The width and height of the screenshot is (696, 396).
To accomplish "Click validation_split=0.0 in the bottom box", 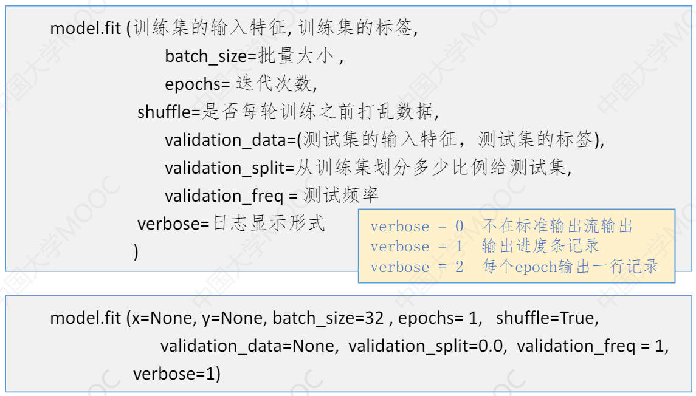I will pyautogui.click(x=427, y=346).
